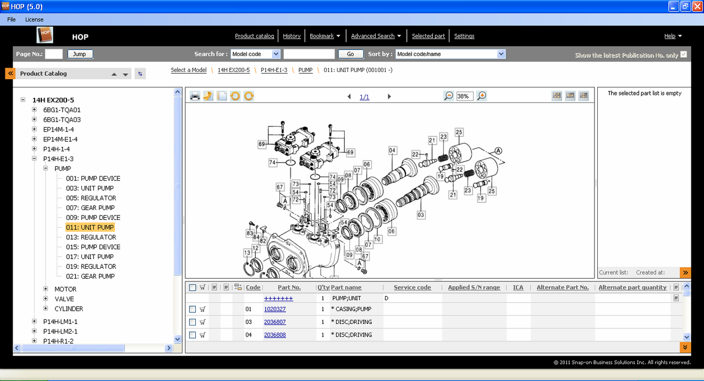Click the bookmark page icon in viewer toolbar
704x381 pixels.
pos(208,96)
